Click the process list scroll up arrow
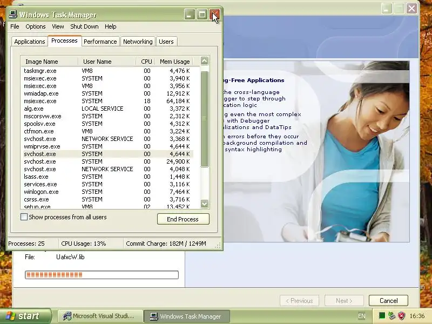The image size is (432, 324). (x=205, y=61)
